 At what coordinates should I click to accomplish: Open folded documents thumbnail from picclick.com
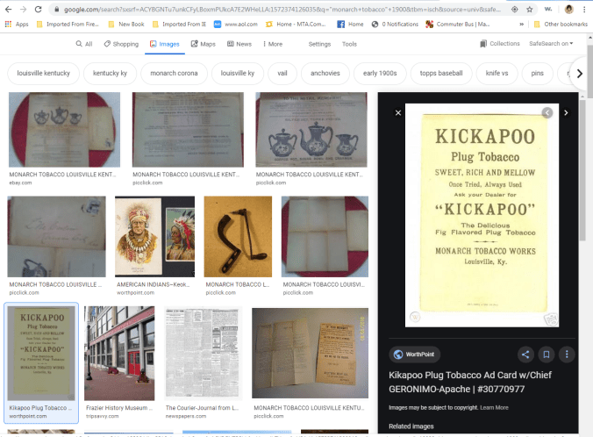(311, 353)
